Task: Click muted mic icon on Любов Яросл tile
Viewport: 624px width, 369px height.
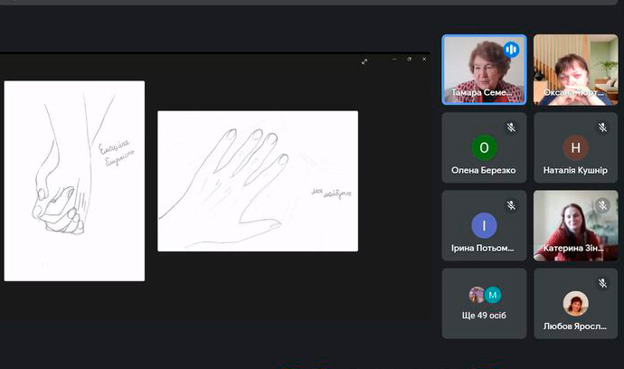Action: click(x=602, y=283)
